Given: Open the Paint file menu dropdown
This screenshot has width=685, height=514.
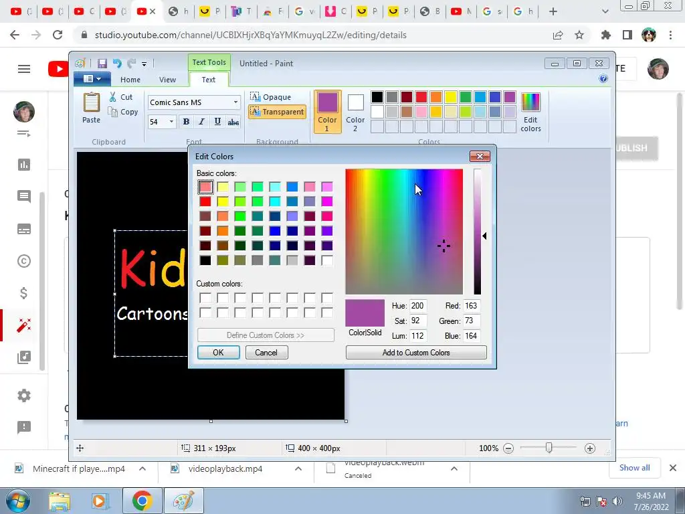Looking at the screenshot, I should 92,79.
